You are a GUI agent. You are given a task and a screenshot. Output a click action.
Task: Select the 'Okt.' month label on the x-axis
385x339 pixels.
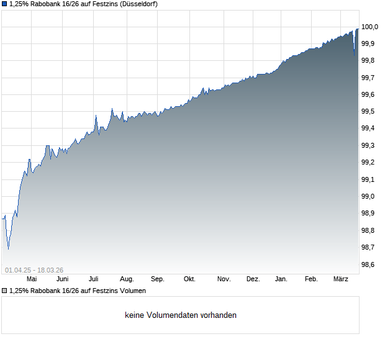click(189, 279)
